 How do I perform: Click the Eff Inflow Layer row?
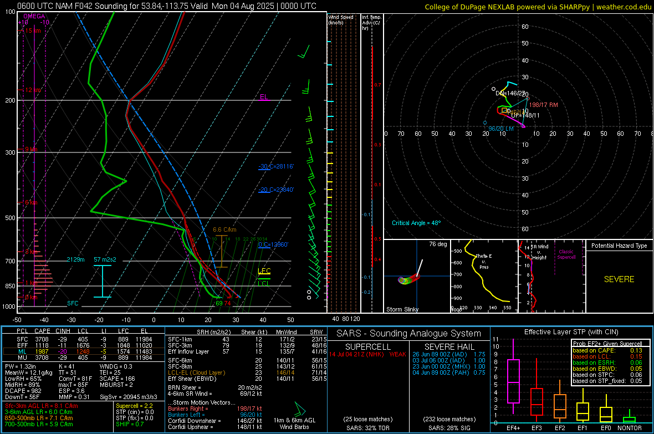[x=247, y=351]
